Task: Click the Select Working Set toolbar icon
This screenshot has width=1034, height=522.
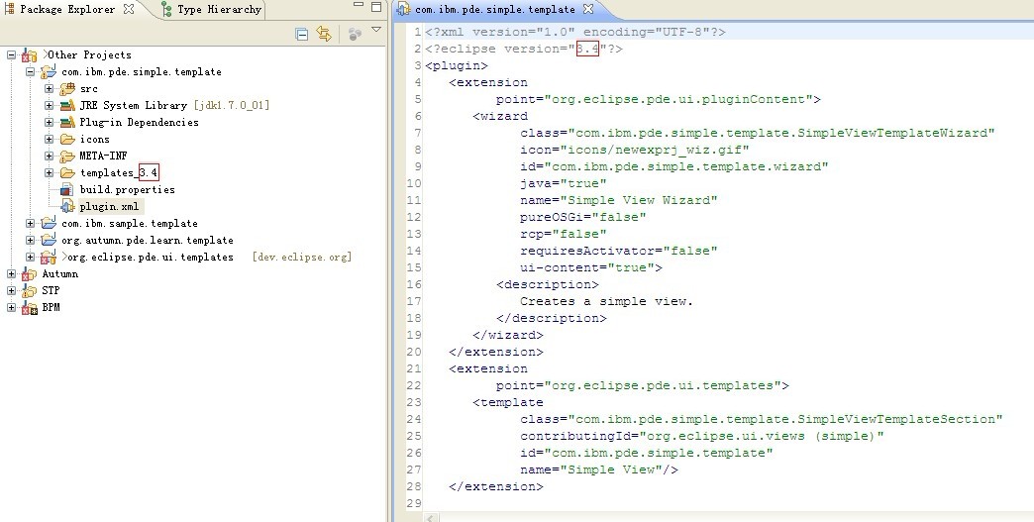Action: pos(355,34)
